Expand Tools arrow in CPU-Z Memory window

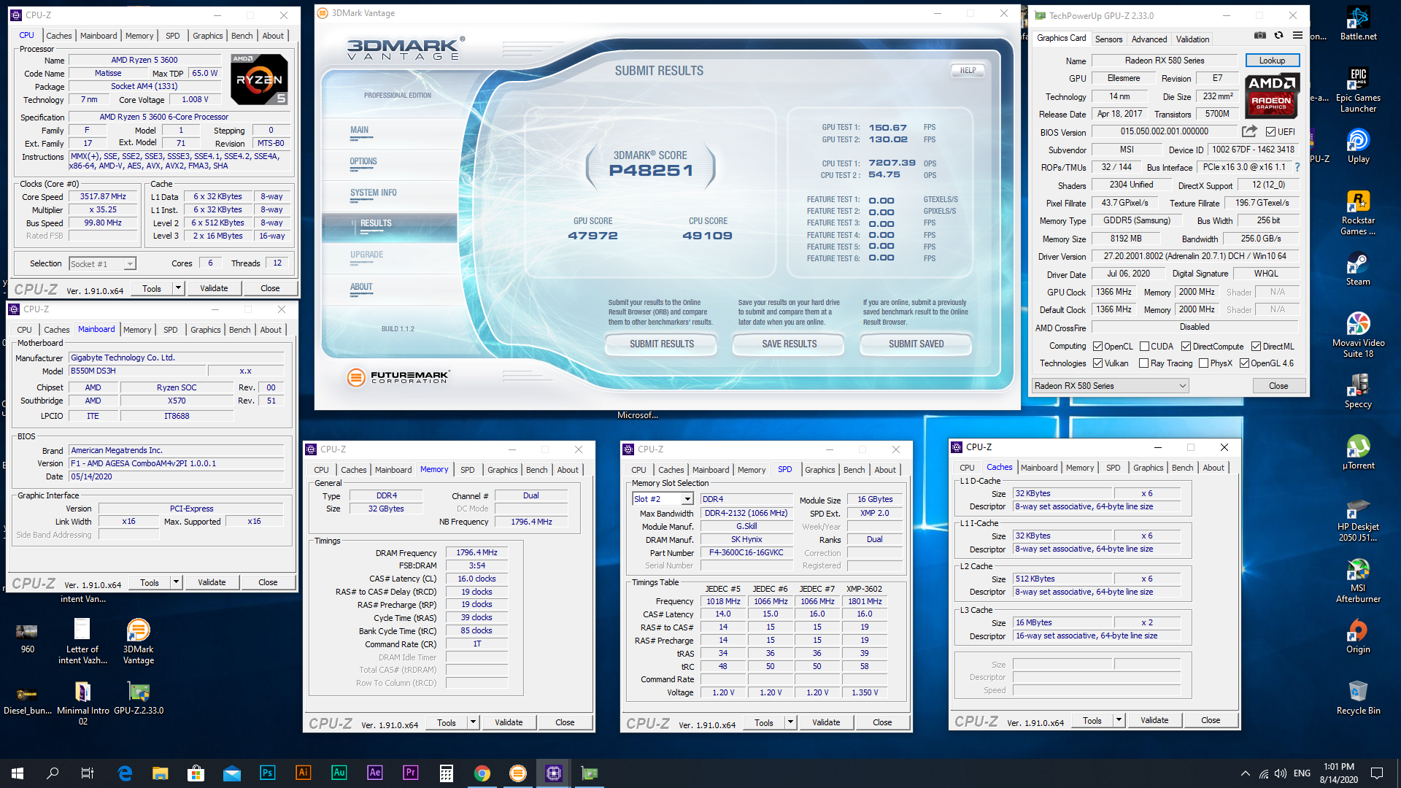pos(473,722)
